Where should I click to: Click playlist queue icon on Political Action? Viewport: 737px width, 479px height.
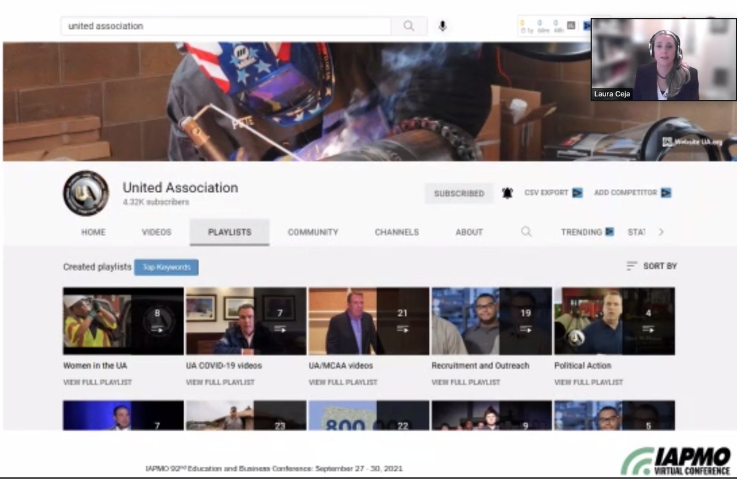(x=649, y=329)
